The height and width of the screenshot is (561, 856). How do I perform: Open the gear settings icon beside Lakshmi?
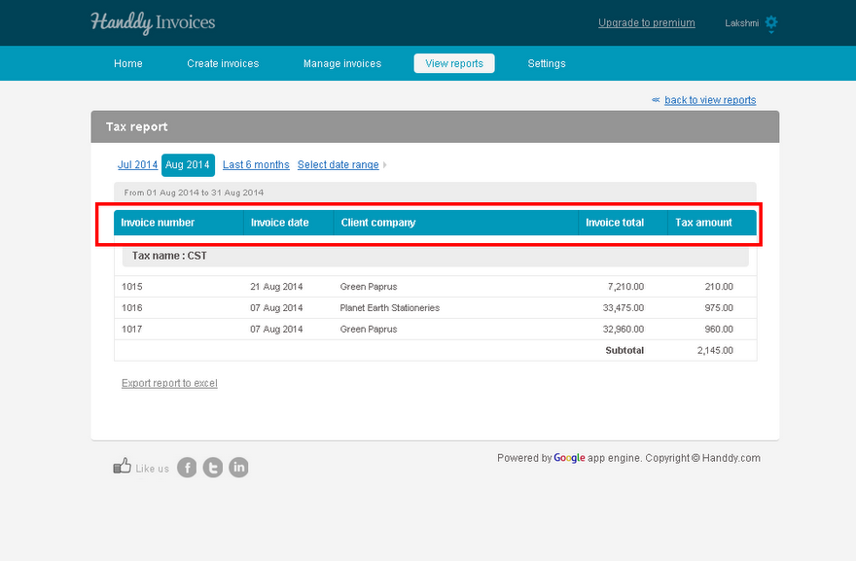coord(770,23)
